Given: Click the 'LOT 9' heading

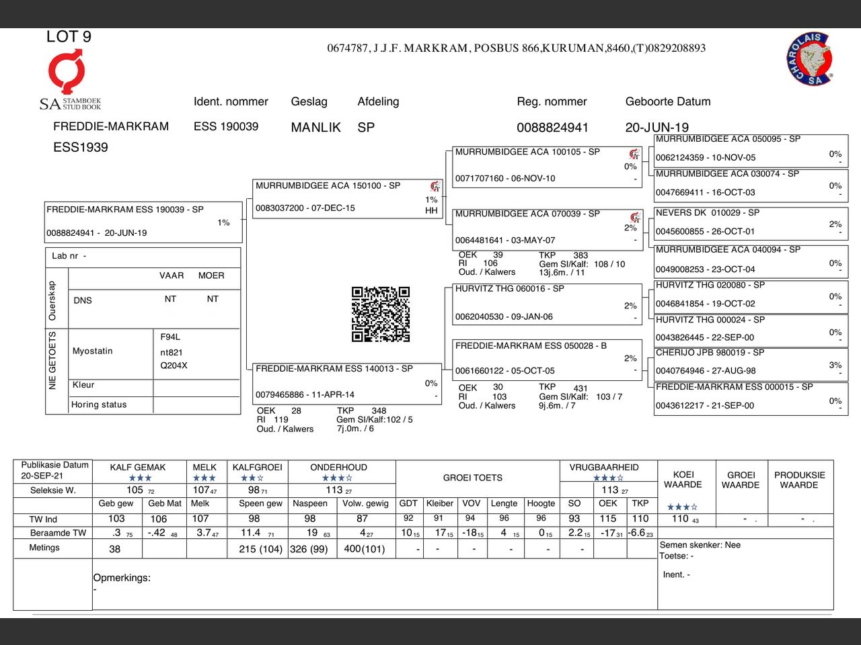Looking at the screenshot, I should 69,37.
